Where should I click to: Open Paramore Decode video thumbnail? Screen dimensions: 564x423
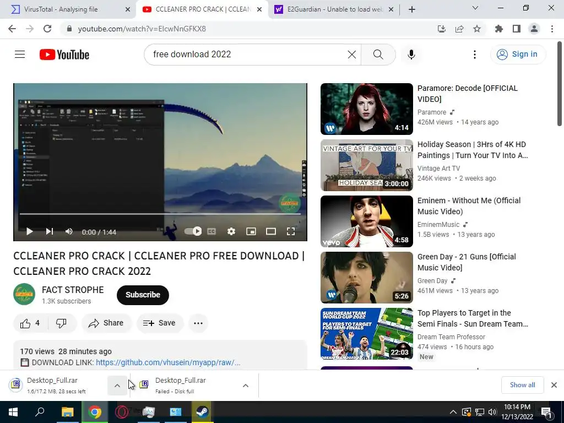coord(366,109)
